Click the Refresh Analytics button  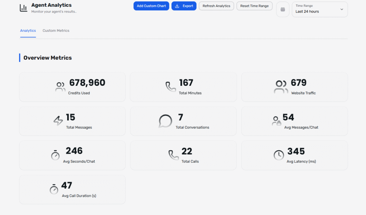click(216, 6)
